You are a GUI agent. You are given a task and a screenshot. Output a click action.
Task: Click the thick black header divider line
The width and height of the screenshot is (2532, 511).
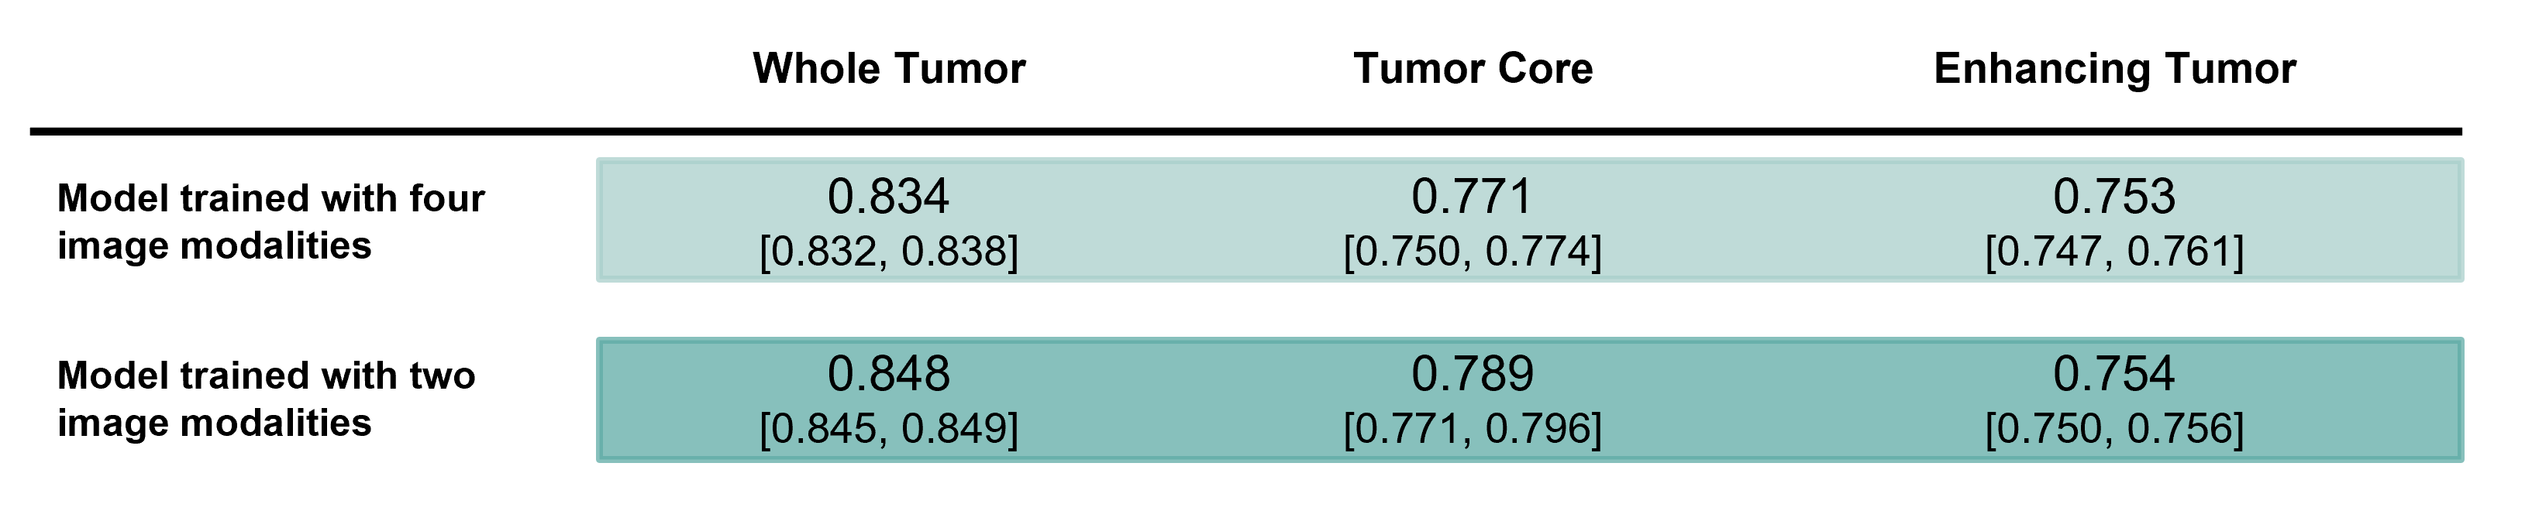(1245, 131)
